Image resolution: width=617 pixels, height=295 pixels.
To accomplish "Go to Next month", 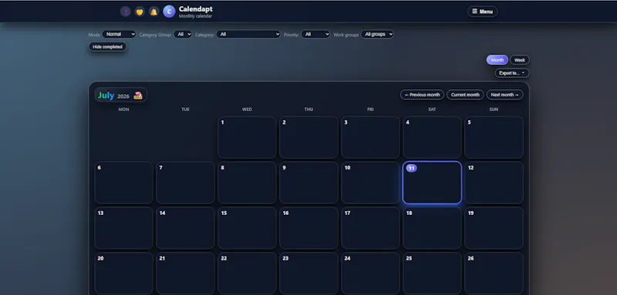I will point(505,95).
